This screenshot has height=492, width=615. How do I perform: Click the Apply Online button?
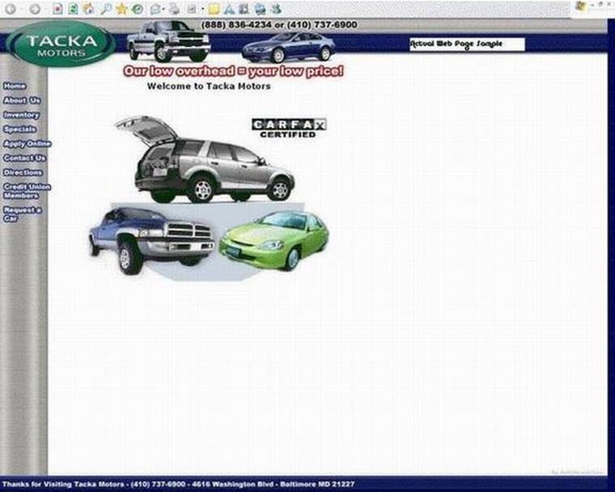click(x=27, y=143)
